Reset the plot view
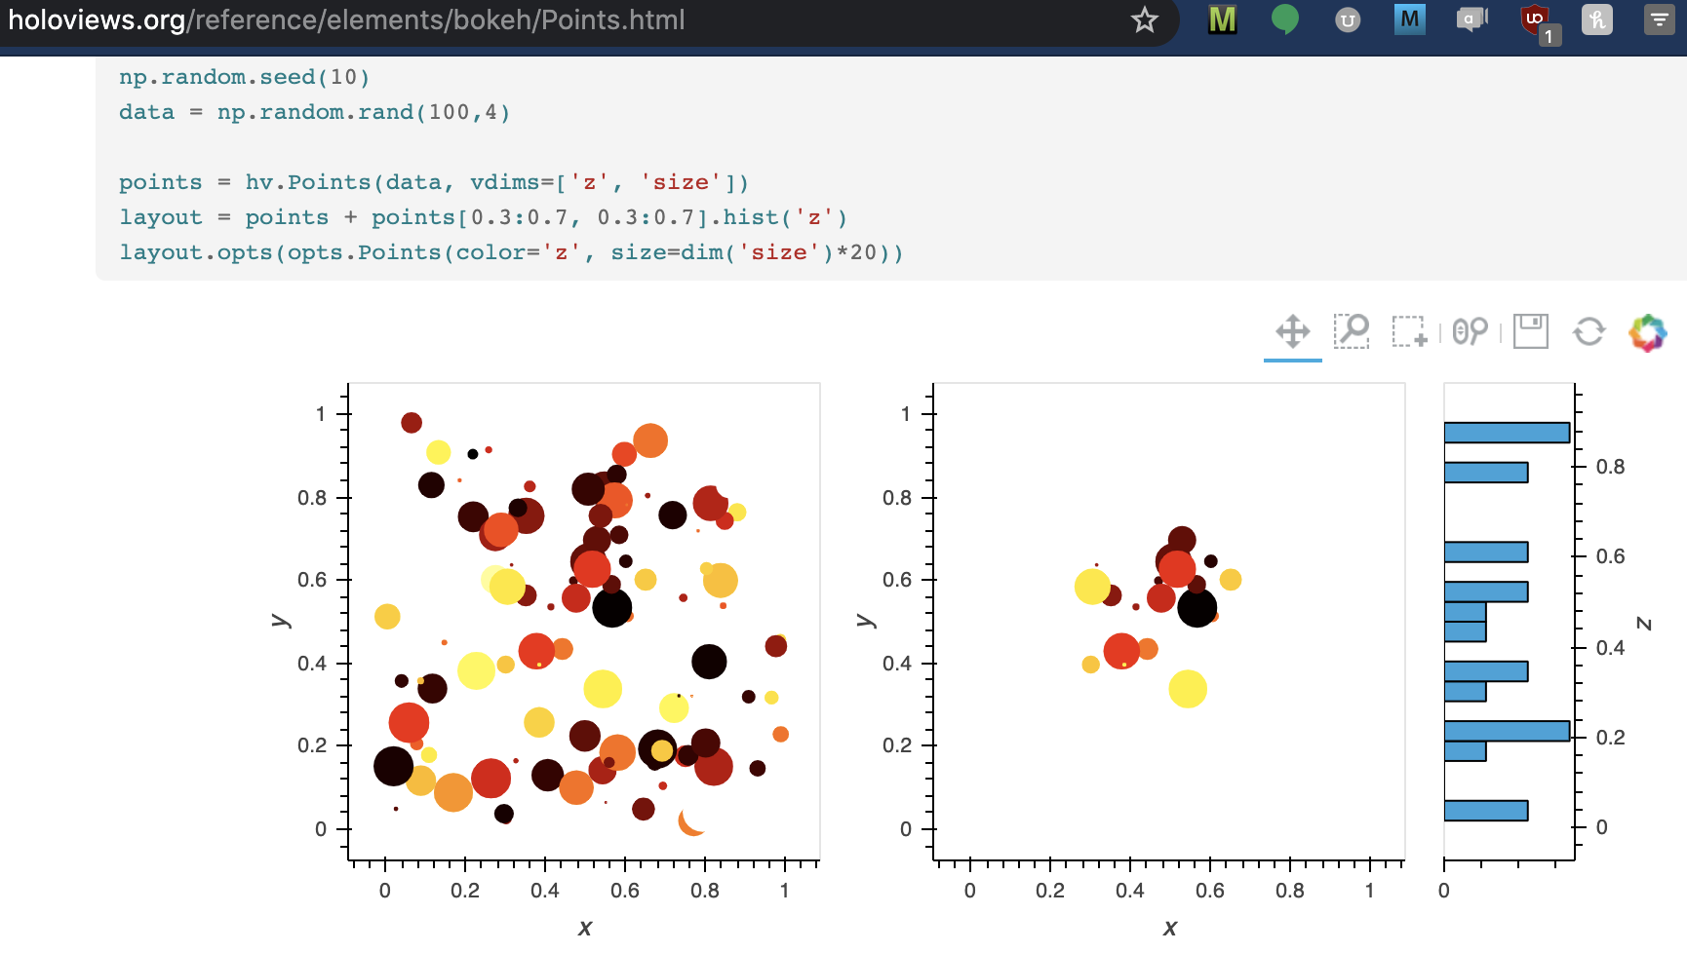This screenshot has width=1687, height=953. pyautogui.click(x=1589, y=331)
